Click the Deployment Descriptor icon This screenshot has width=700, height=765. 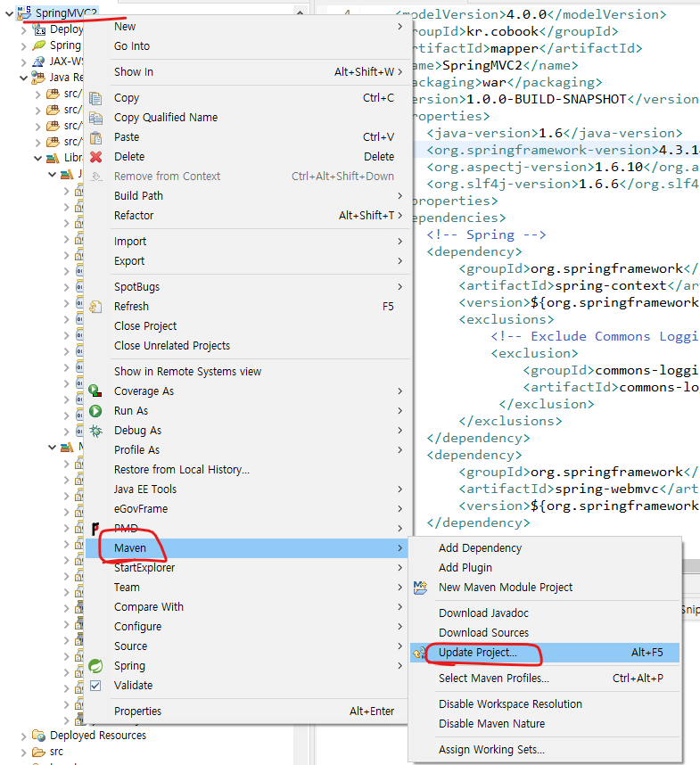(x=38, y=29)
